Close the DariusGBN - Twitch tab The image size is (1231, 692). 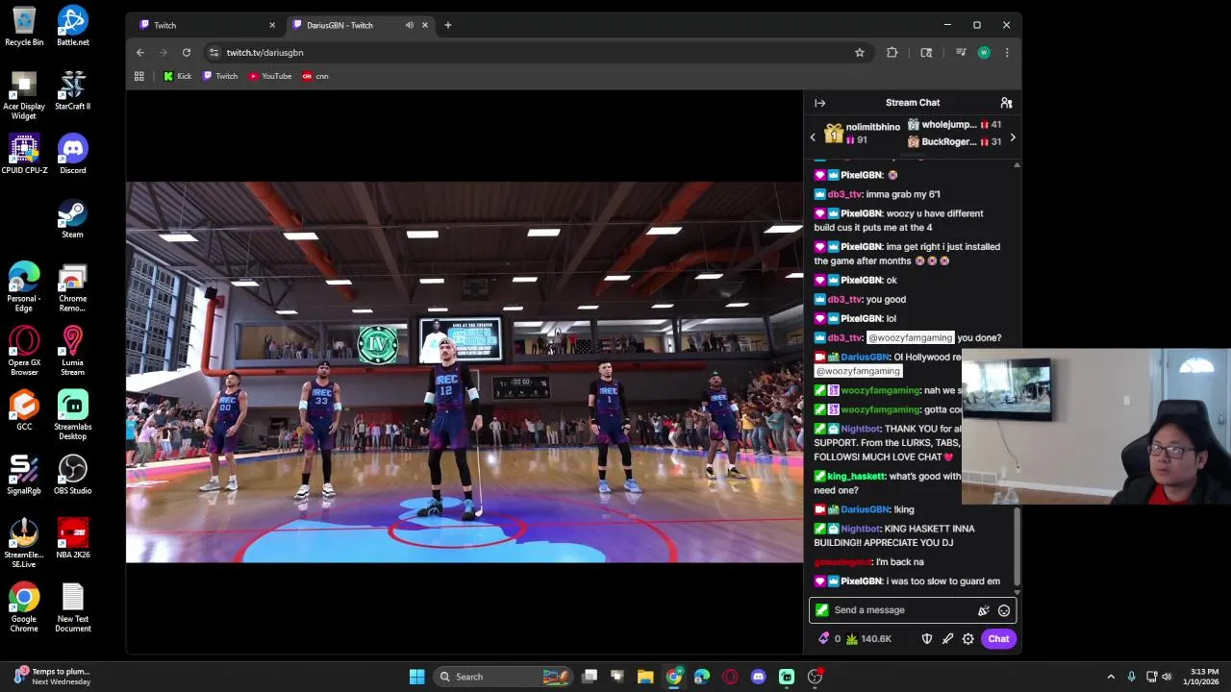[x=424, y=25]
